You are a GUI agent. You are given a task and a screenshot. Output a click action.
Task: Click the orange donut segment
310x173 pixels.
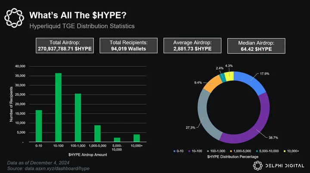[213, 84]
